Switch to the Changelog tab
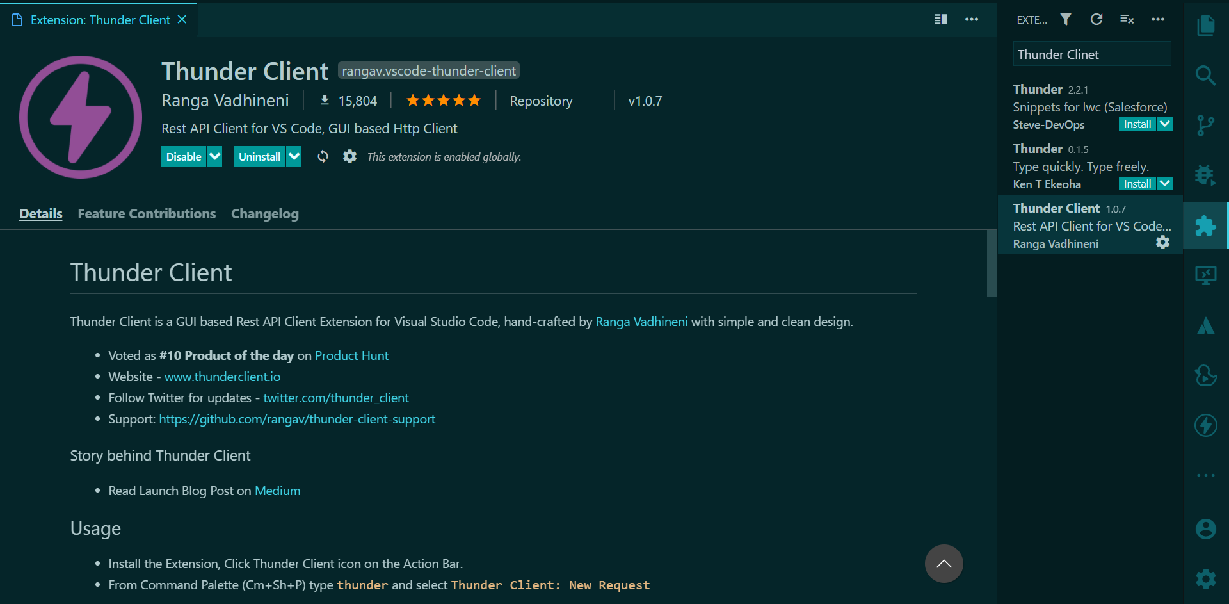 click(x=265, y=214)
